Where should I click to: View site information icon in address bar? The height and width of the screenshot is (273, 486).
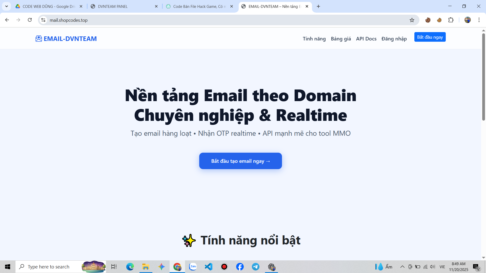43,20
